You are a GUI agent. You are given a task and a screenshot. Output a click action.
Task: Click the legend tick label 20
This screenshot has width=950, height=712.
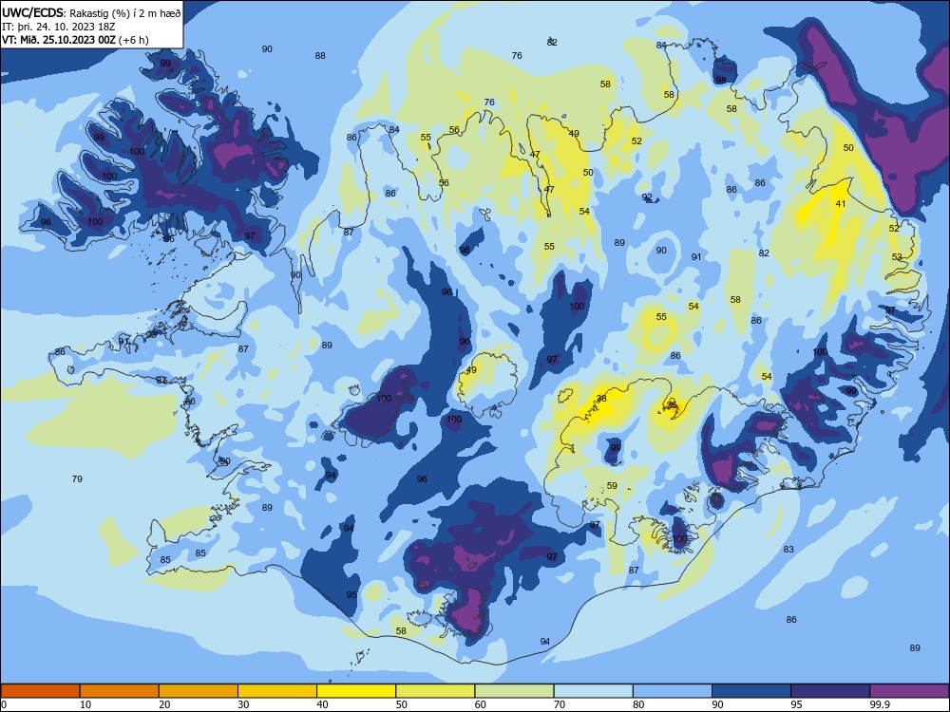pyautogui.click(x=164, y=704)
